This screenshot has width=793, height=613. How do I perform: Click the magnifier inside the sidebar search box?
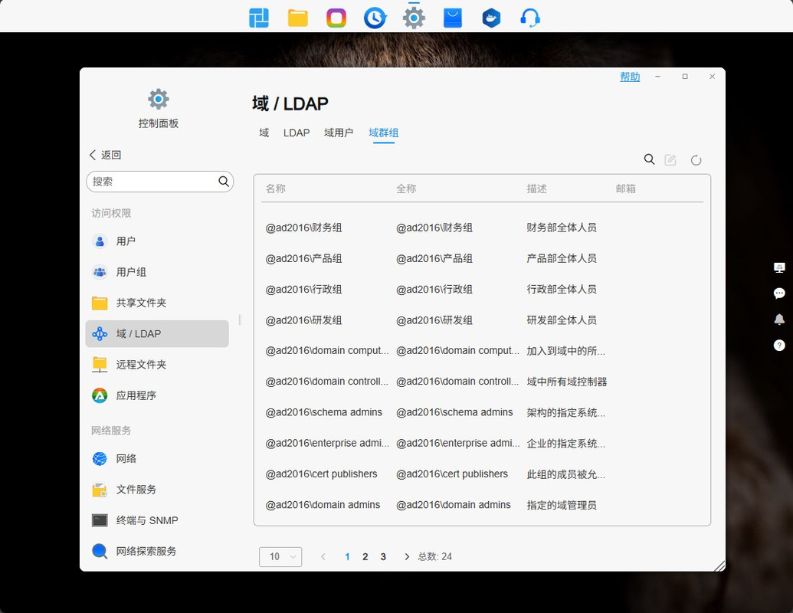[224, 182]
